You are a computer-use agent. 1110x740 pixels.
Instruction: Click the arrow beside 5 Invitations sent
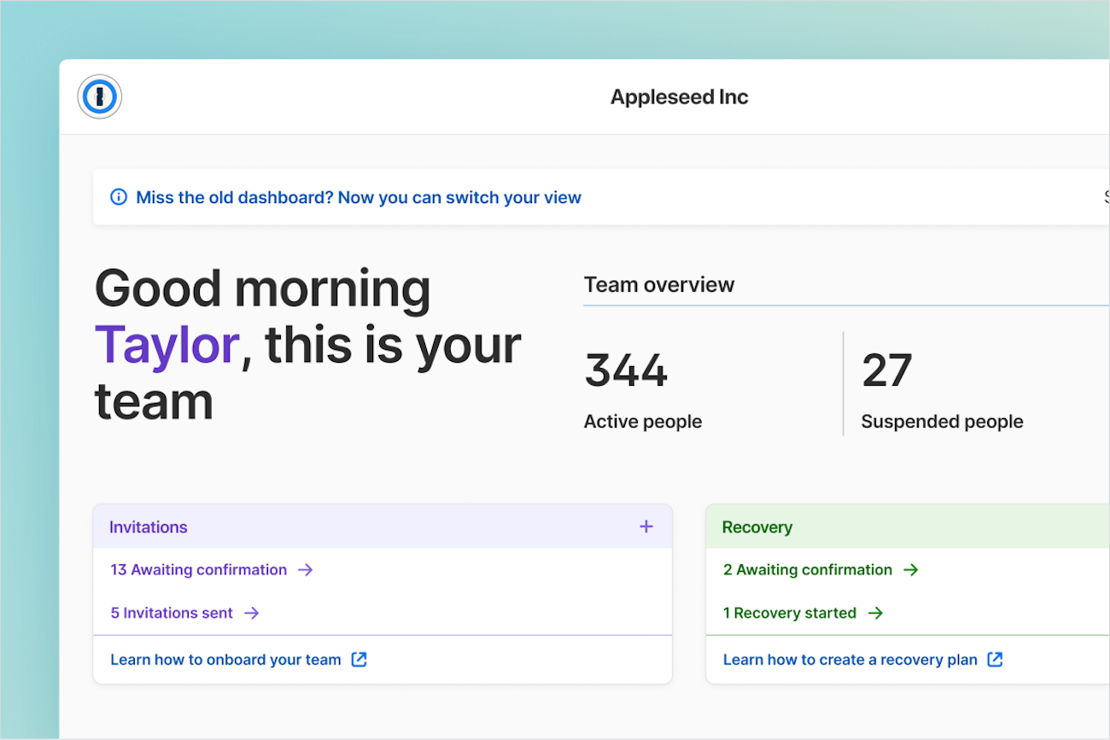(252, 613)
